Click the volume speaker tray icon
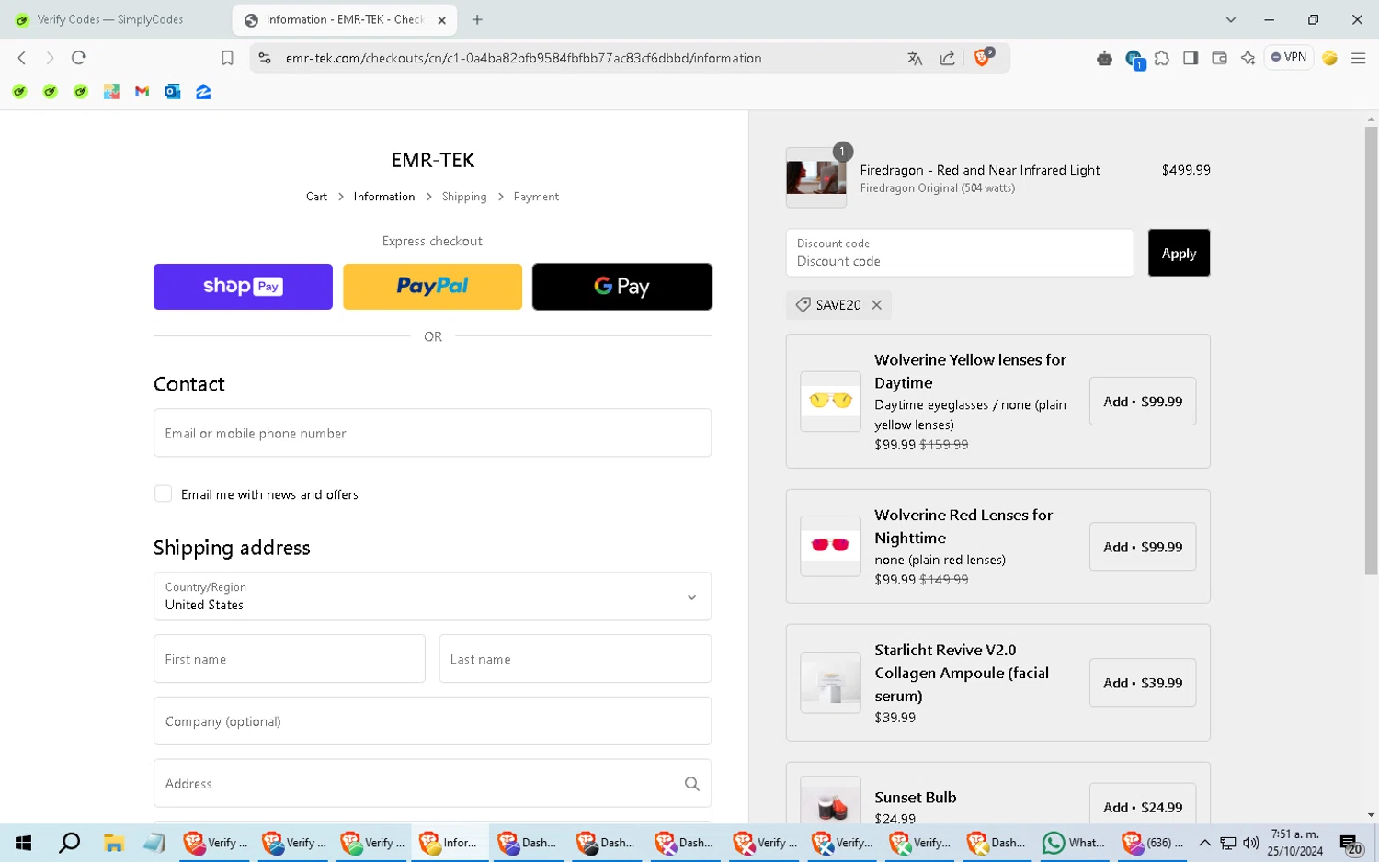The image size is (1379, 862). [x=1251, y=843]
